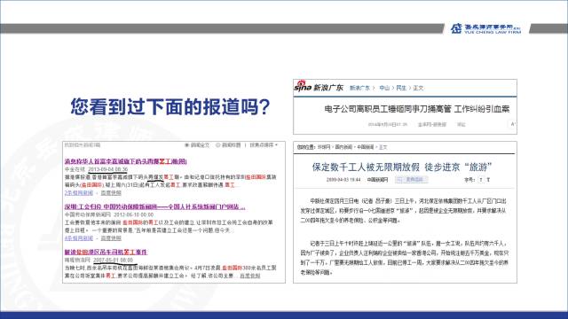Click the larger 'T' font-size icon

click(488, 180)
